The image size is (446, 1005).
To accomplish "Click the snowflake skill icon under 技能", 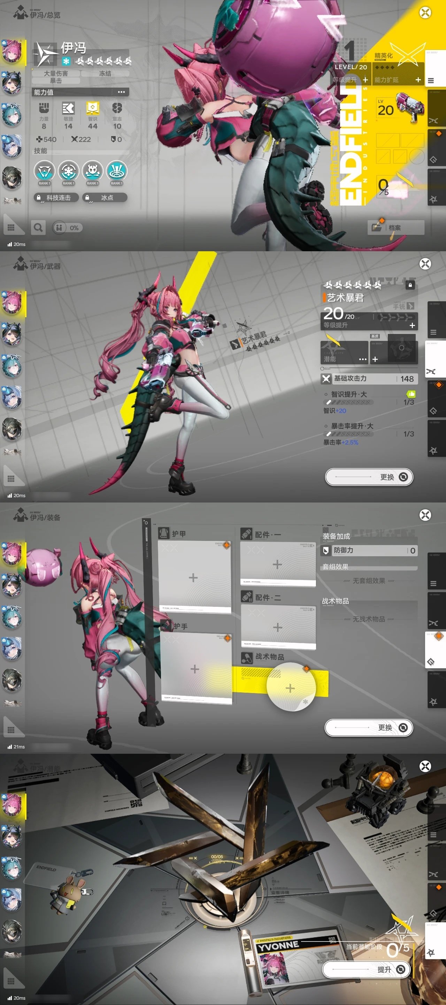I will click(69, 171).
